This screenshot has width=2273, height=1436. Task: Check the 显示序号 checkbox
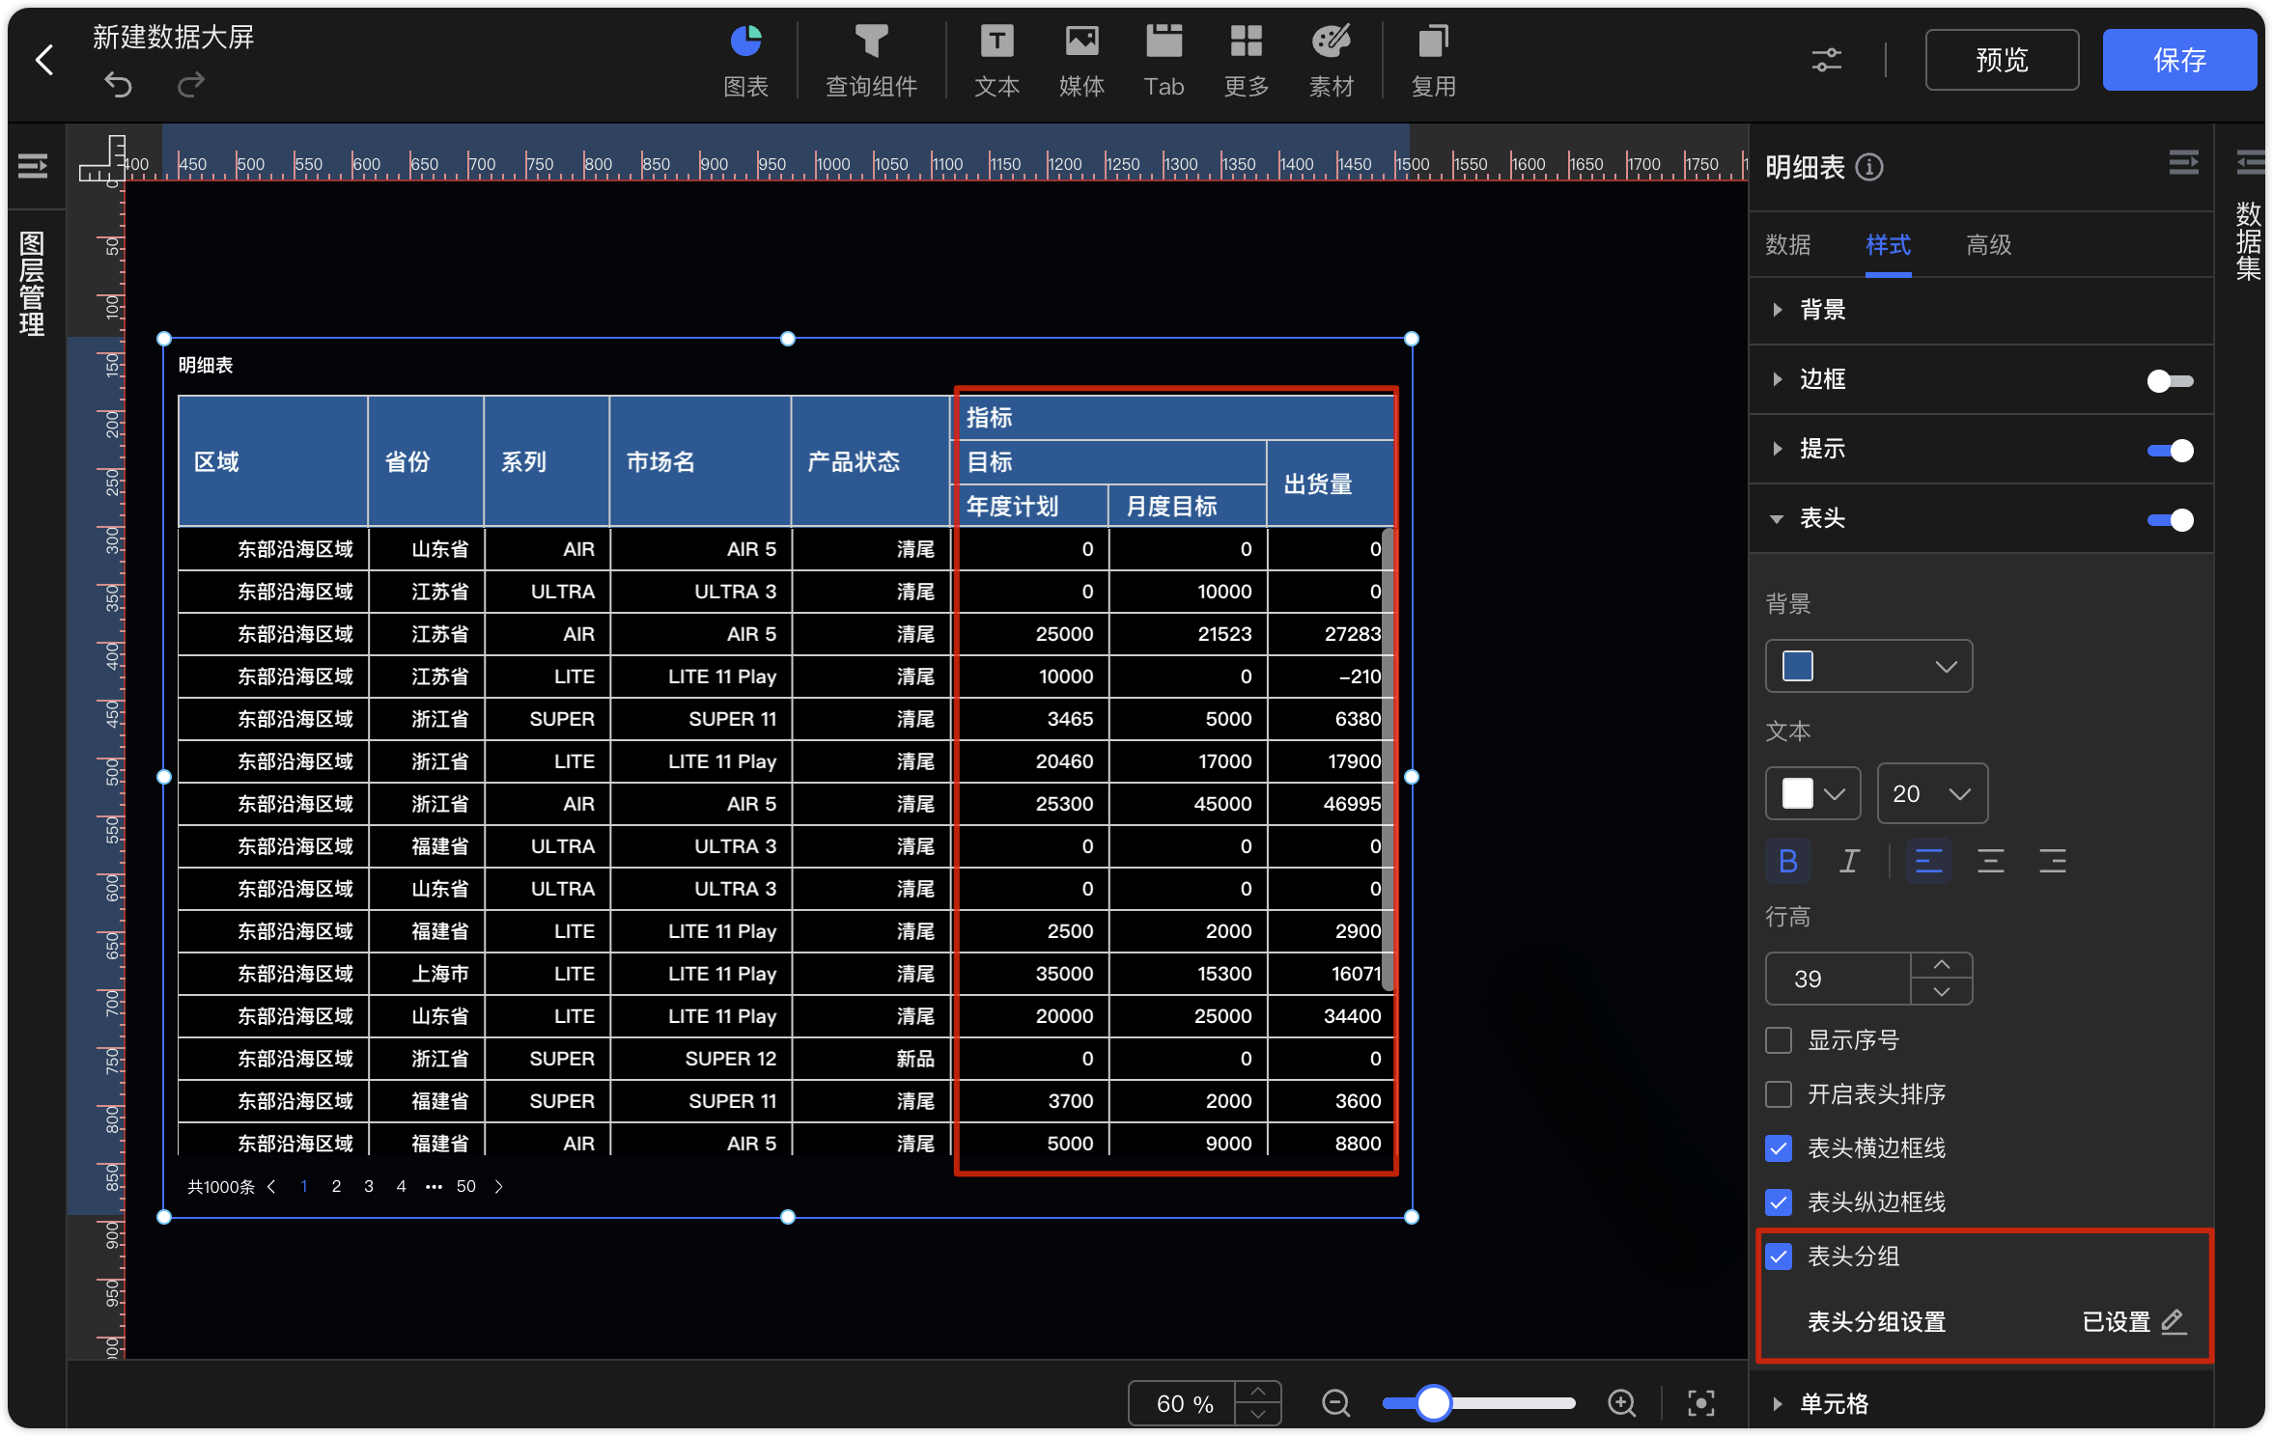point(1778,1040)
